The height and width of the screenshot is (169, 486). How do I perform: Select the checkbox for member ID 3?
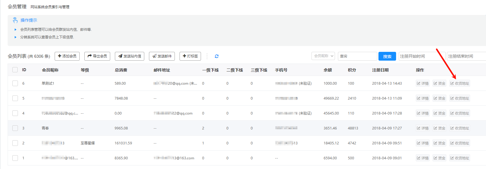click(x=15, y=128)
